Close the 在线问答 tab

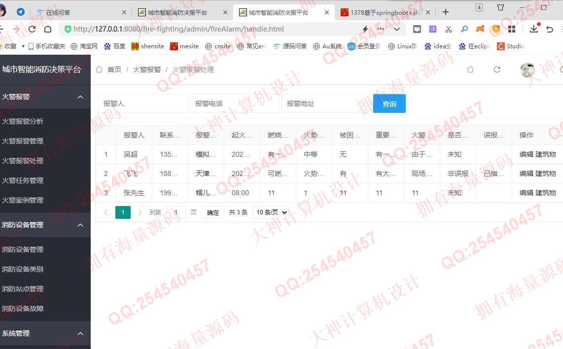point(124,12)
